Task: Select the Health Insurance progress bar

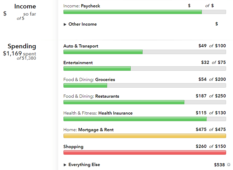Action: tap(145, 119)
